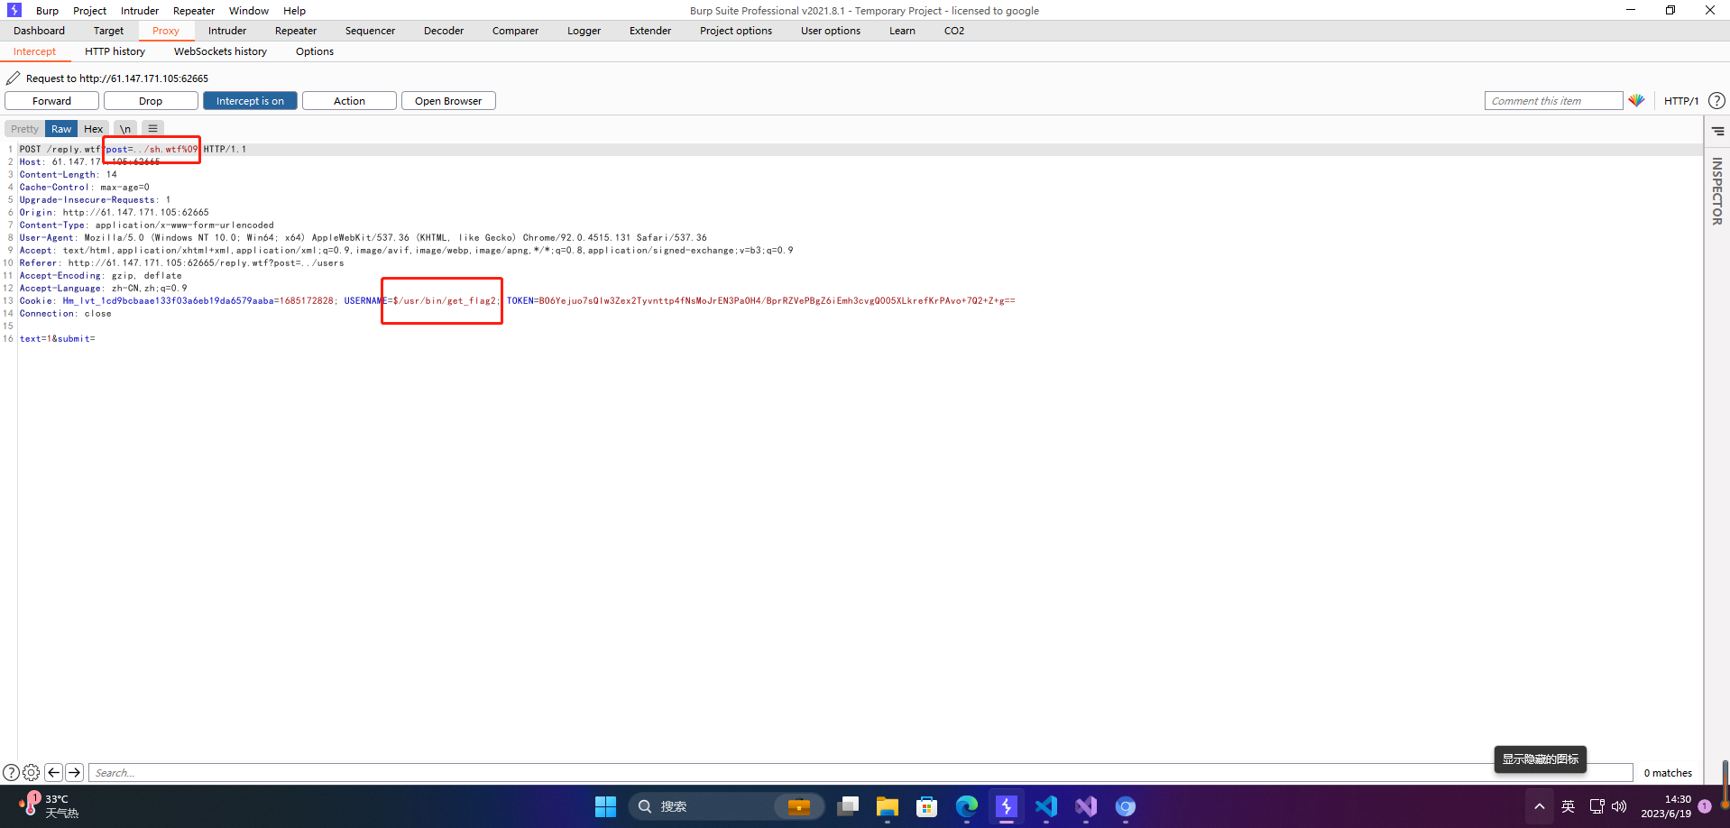Go to the next search match arrow
1730x828 pixels.
tap(75, 773)
